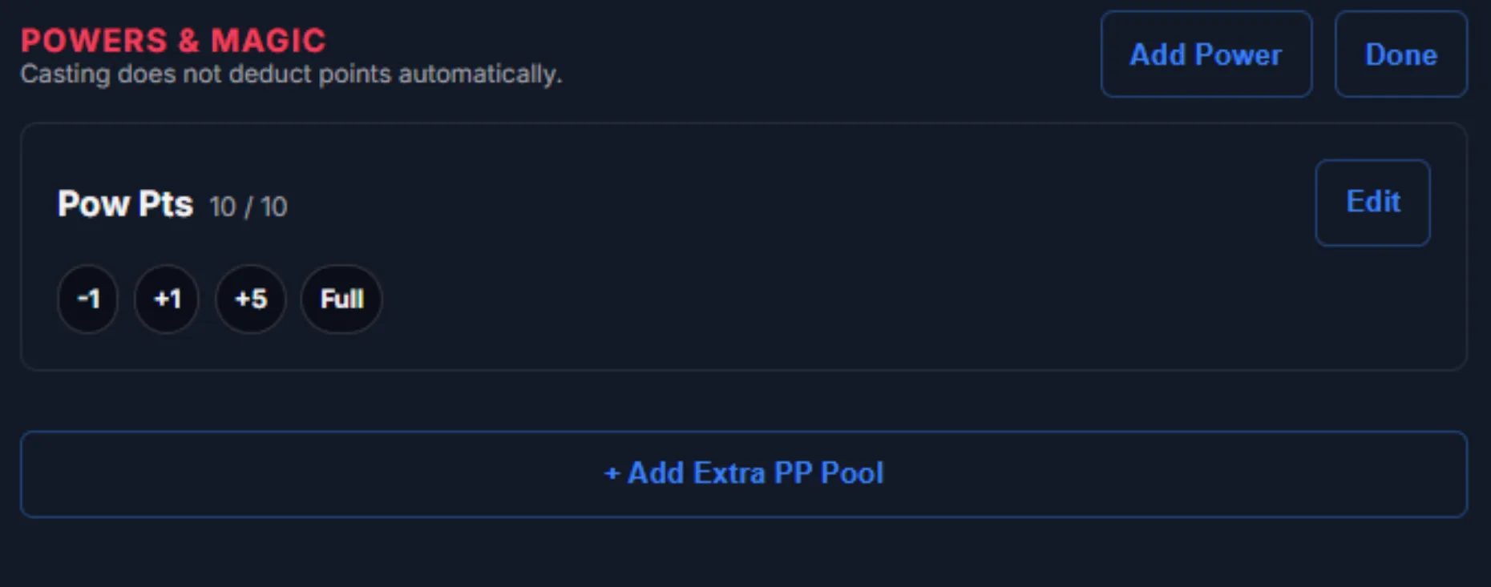Refill the Pow Pts pool to full

point(342,300)
